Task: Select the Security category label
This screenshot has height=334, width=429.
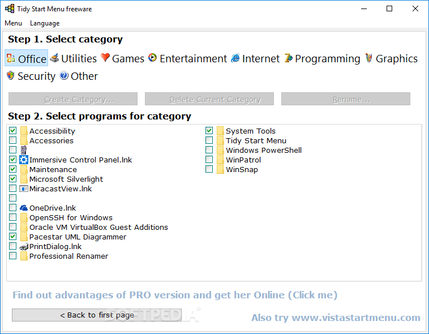Action: click(36, 76)
